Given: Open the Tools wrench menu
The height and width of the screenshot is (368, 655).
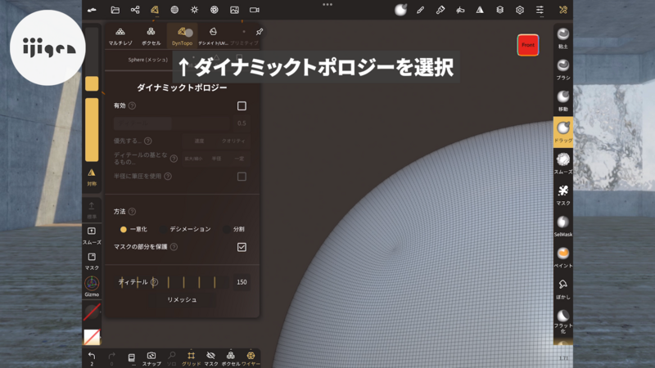Looking at the screenshot, I should 563,10.
